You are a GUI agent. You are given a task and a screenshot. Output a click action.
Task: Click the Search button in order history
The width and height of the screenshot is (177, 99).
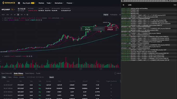[52, 77]
